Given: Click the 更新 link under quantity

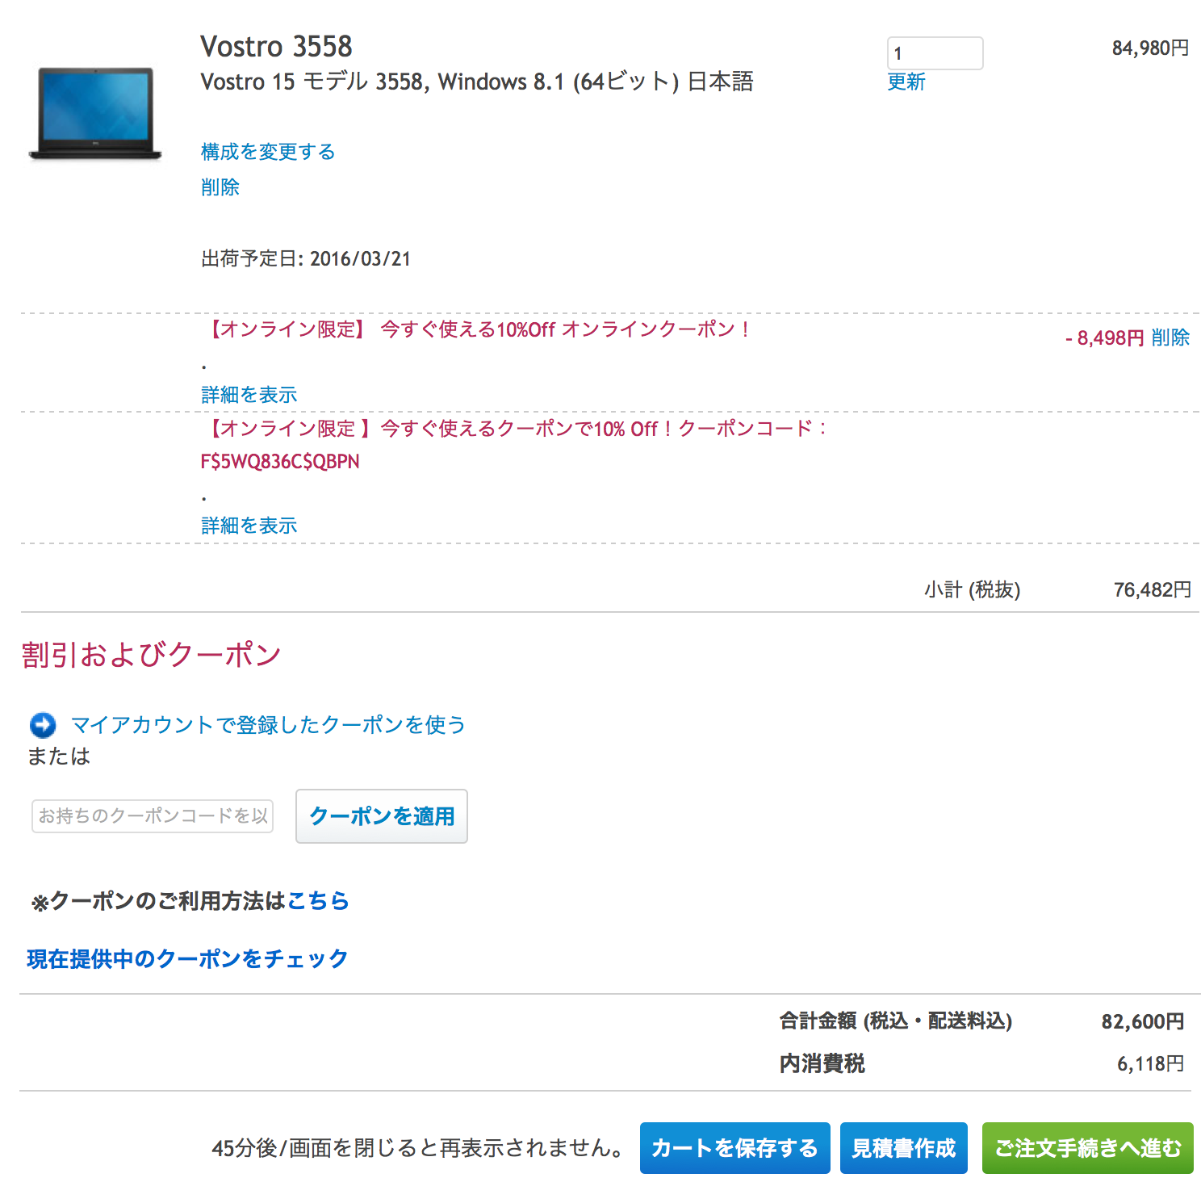Looking at the screenshot, I should pos(906,82).
